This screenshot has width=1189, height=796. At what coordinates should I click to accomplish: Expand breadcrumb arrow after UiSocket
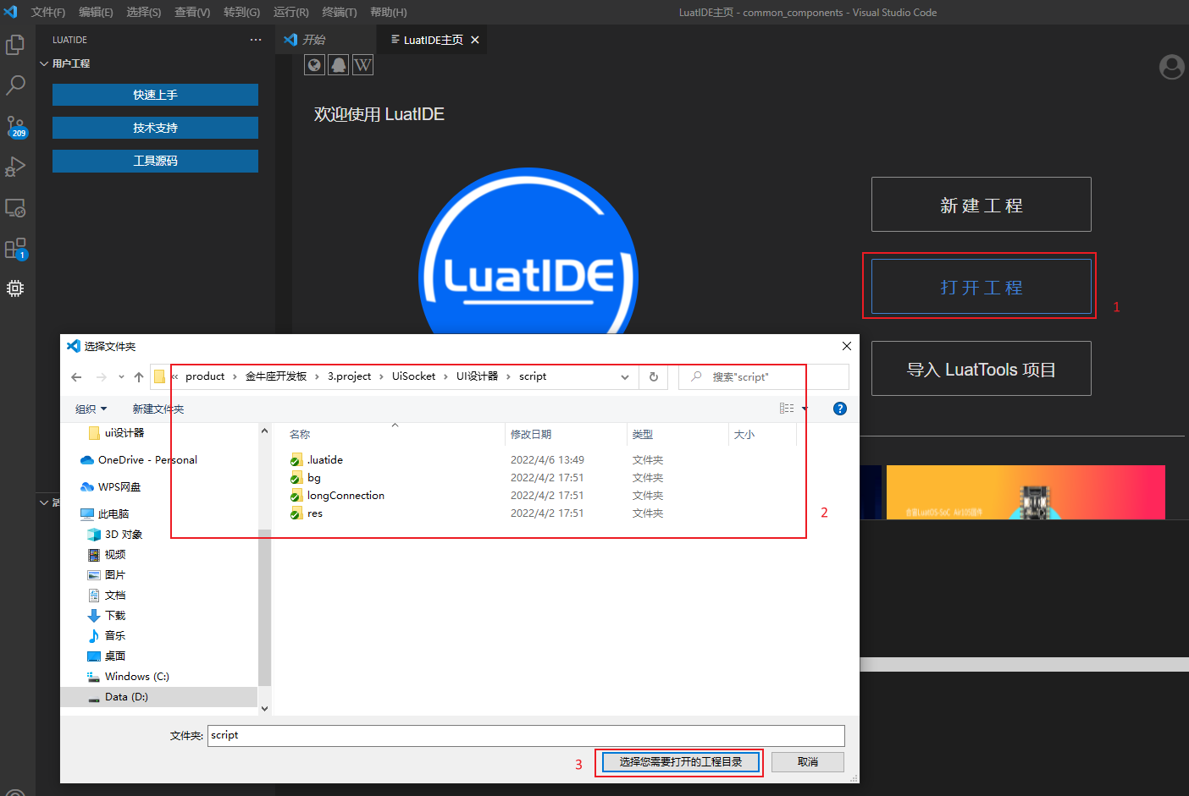point(445,376)
